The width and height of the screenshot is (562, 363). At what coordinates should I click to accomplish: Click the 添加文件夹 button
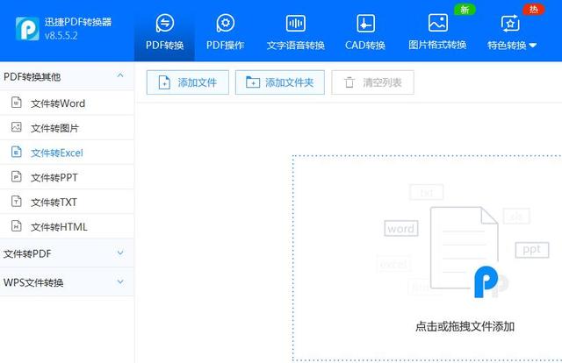pyautogui.click(x=280, y=82)
